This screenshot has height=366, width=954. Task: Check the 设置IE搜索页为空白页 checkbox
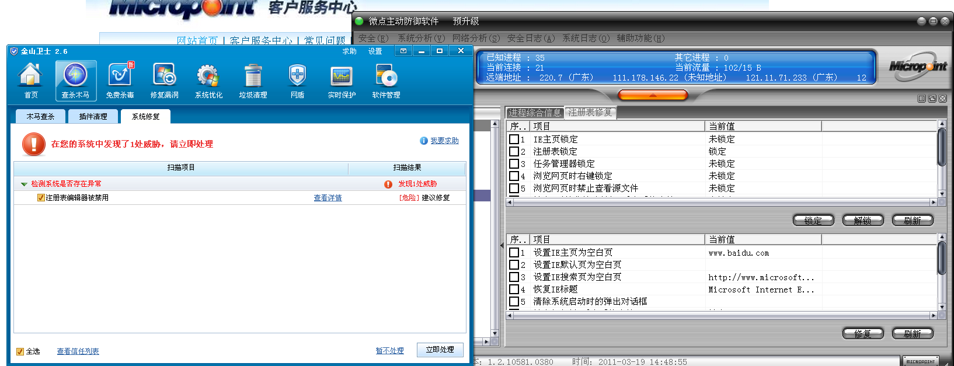[514, 277]
